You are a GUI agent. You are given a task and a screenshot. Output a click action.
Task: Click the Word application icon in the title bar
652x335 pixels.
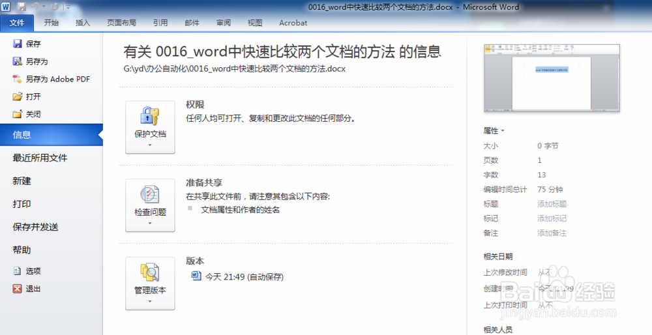(6, 7)
